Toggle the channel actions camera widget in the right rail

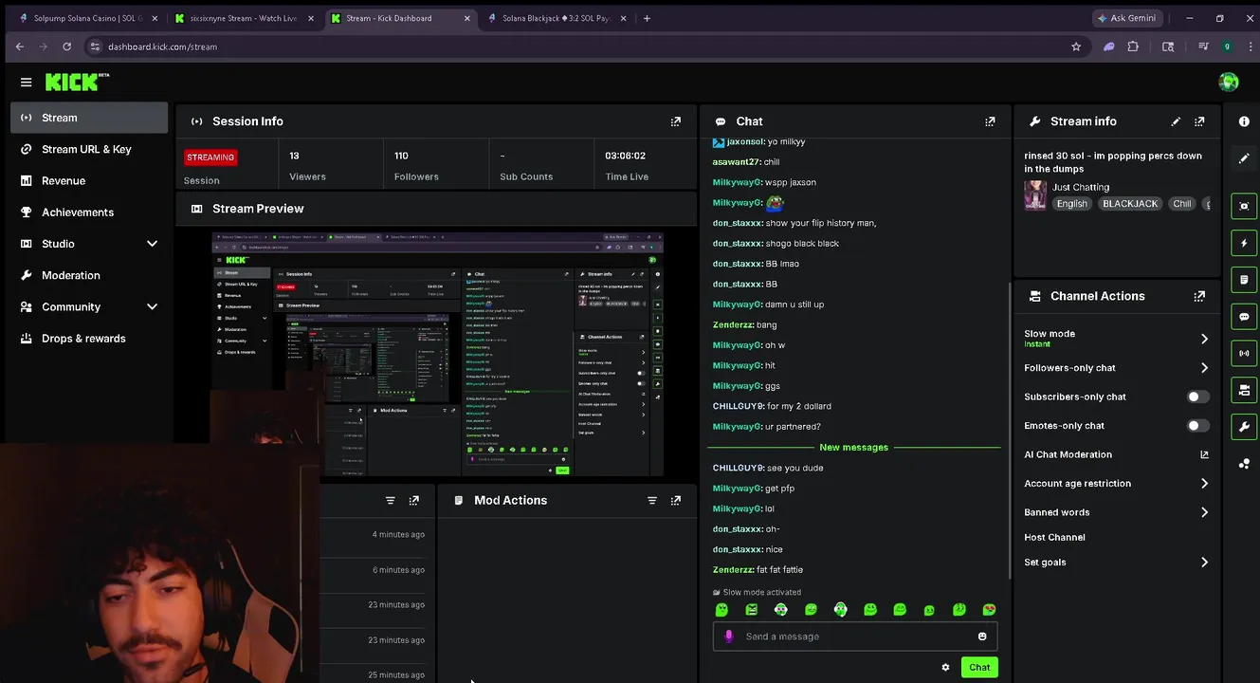[x=1244, y=390]
